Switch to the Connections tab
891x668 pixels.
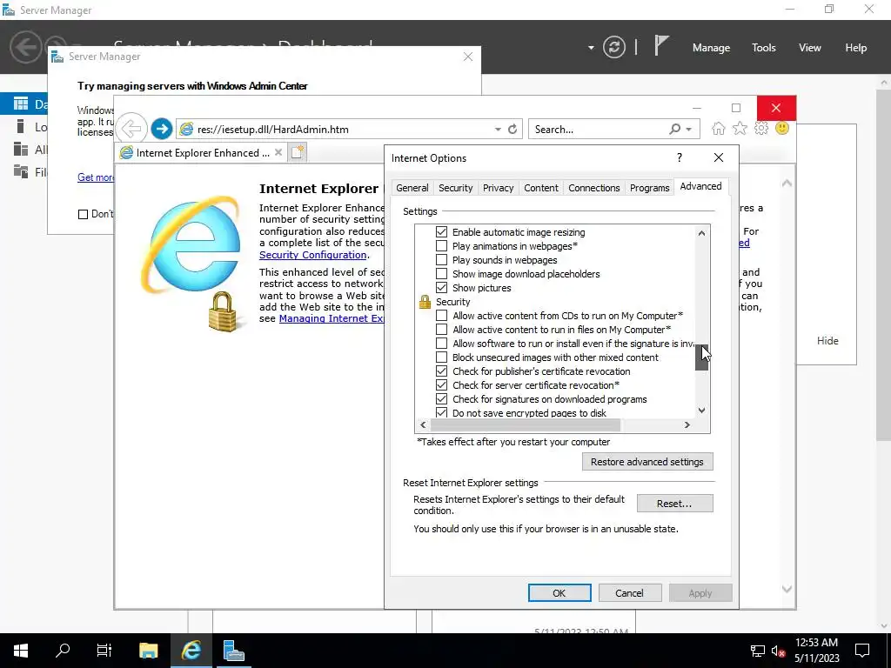click(593, 188)
